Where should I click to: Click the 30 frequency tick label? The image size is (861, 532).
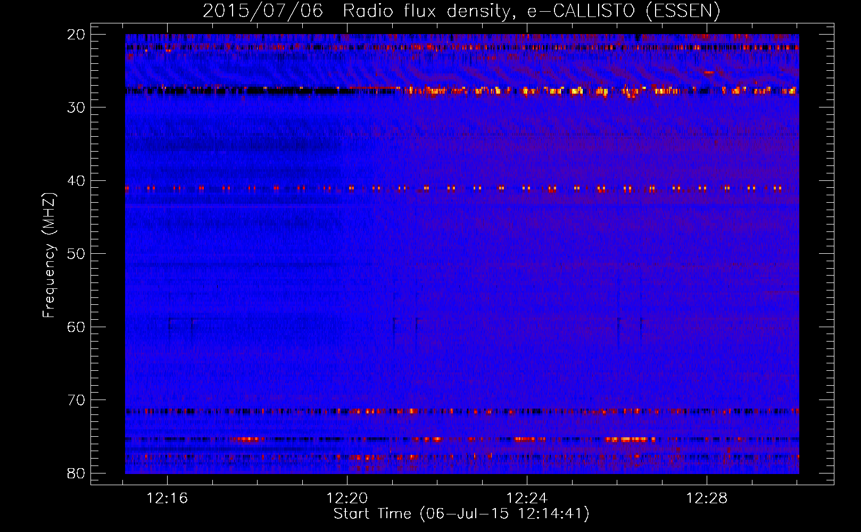76,107
